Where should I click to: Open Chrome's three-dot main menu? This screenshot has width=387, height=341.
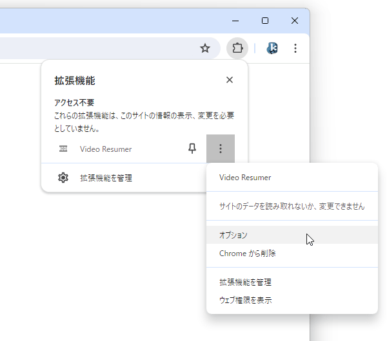click(x=295, y=48)
